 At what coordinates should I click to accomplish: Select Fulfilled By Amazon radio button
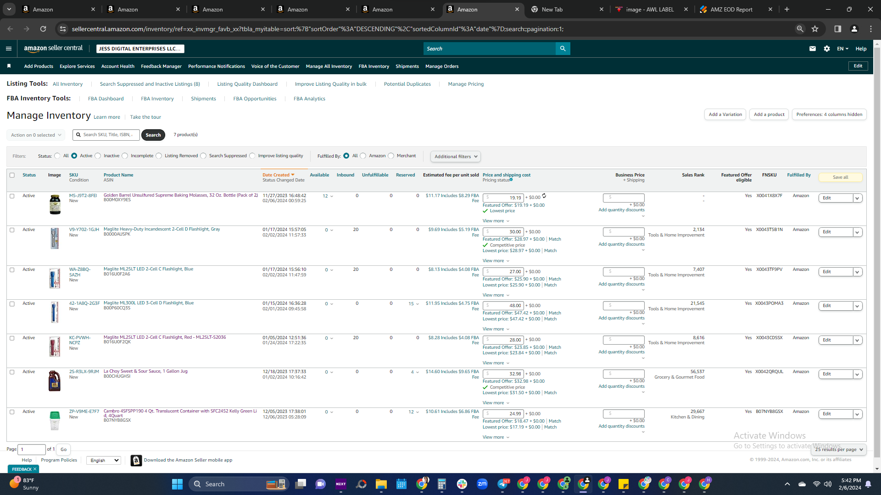pos(363,156)
